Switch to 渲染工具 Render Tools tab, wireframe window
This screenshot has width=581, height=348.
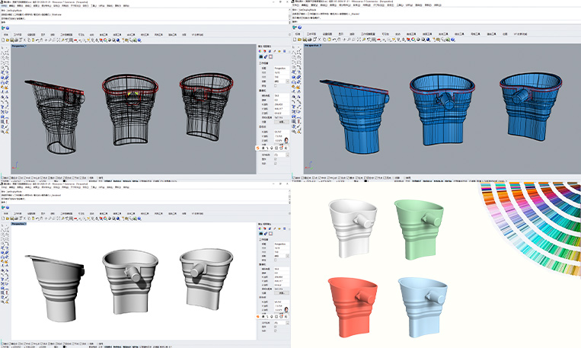173,34
